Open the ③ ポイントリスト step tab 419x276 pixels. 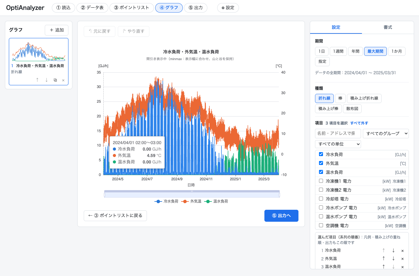coord(132,8)
